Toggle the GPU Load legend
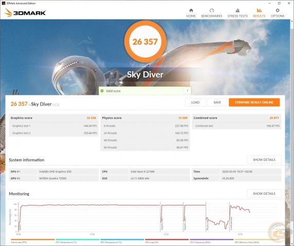 click(x=167, y=241)
